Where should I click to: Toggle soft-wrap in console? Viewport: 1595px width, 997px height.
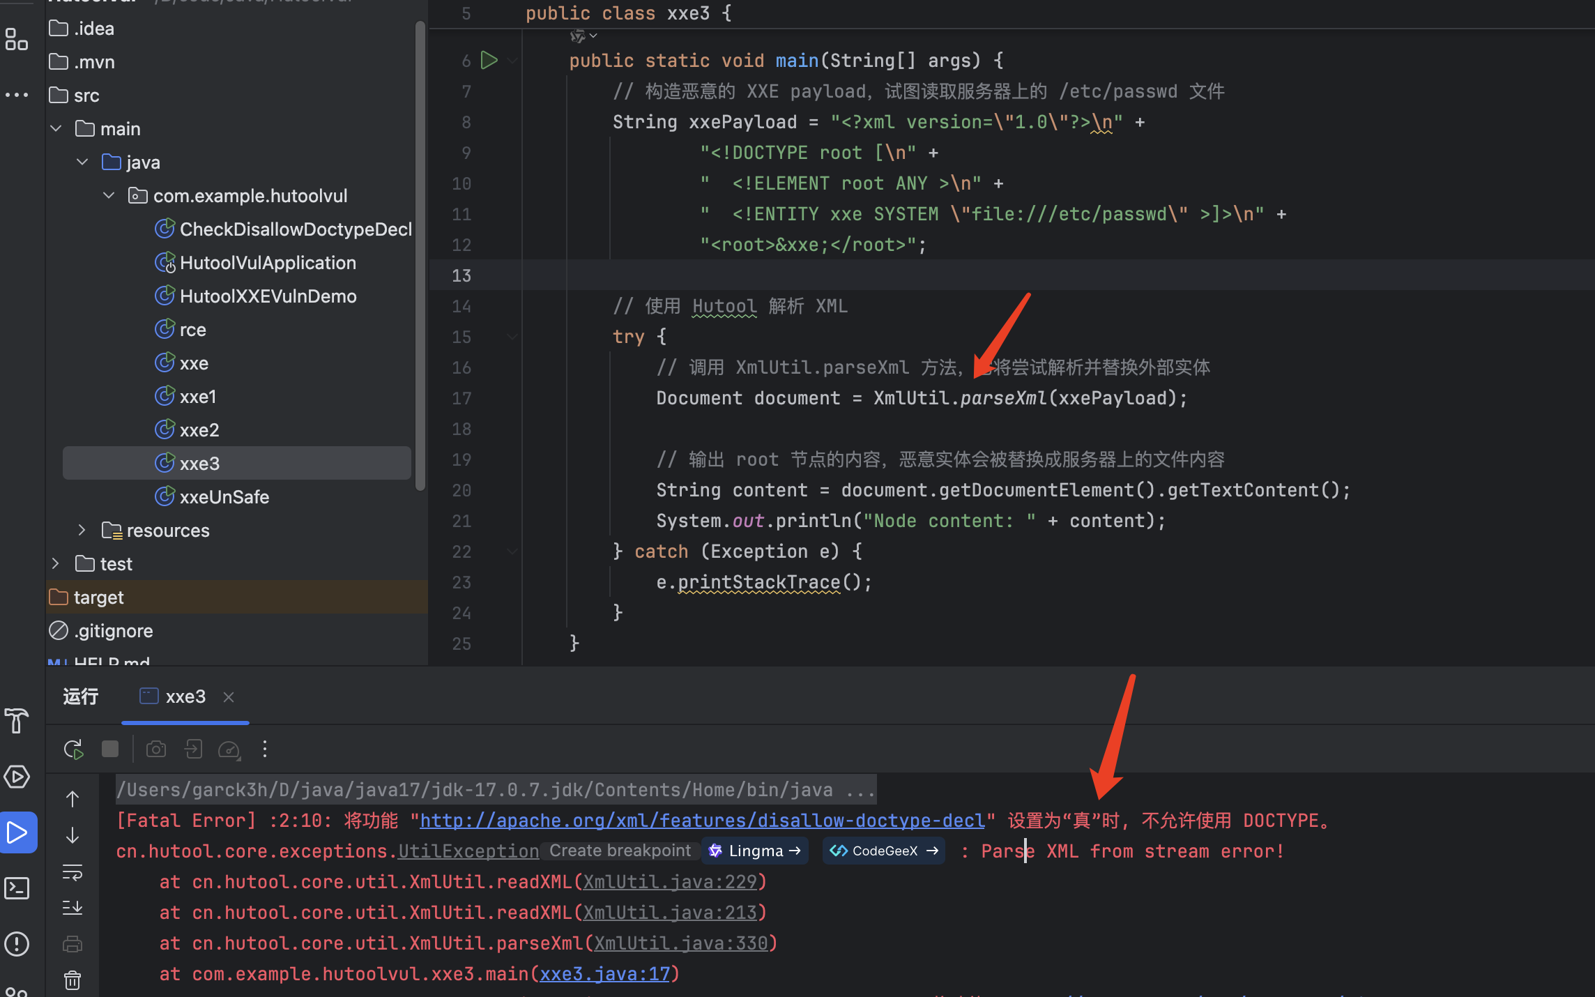[x=72, y=872]
